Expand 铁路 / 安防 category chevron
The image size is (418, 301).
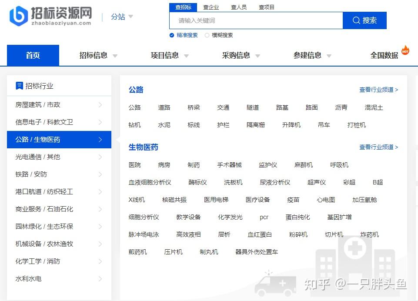coord(100,174)
